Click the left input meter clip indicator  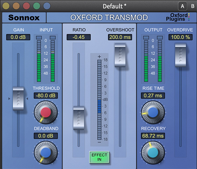point(39,38)
